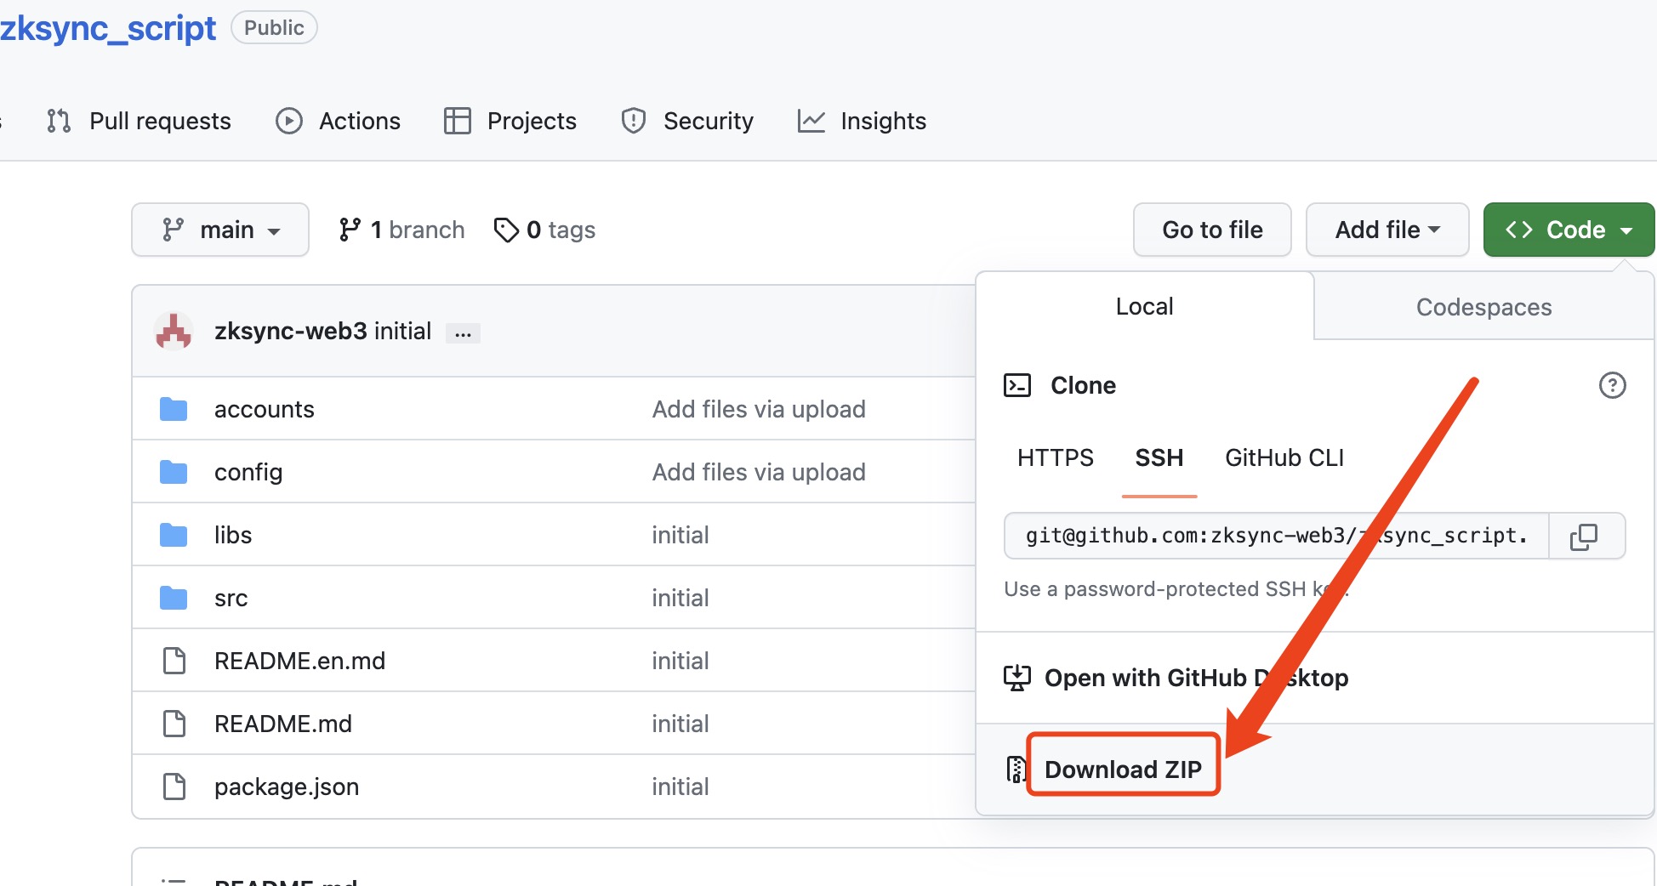Open the Actions tab
Viewport: 1657px width, 886px height.
[x=338, y=121]
